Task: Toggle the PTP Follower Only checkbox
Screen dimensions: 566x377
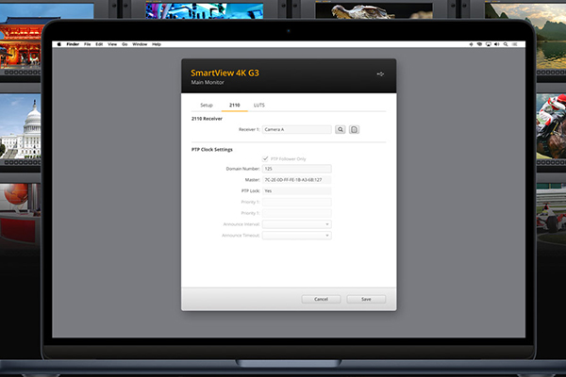Action: [x=265, y=158]
